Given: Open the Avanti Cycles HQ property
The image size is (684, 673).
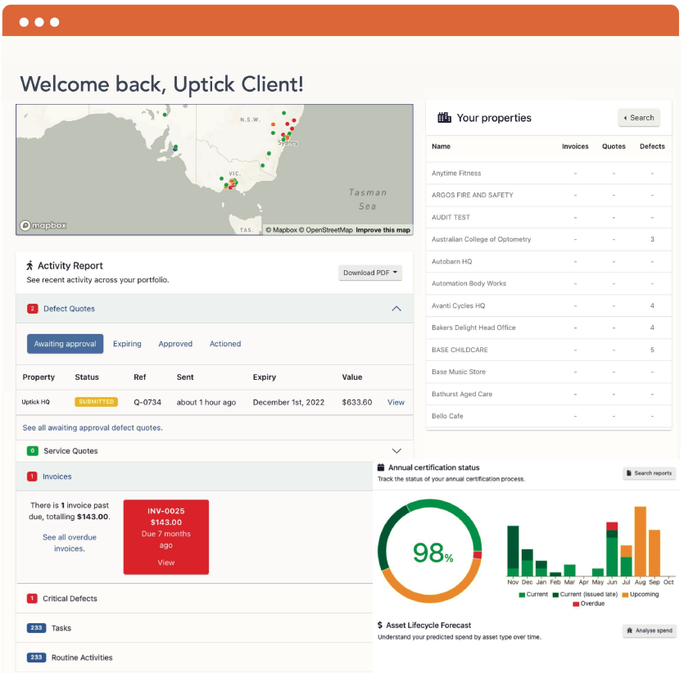Looking at the screenshot, I should point(549,305).
